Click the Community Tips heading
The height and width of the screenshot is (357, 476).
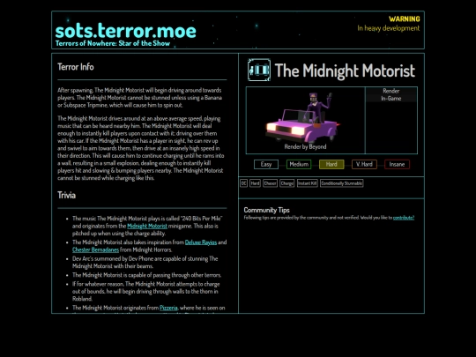[266, 210]
